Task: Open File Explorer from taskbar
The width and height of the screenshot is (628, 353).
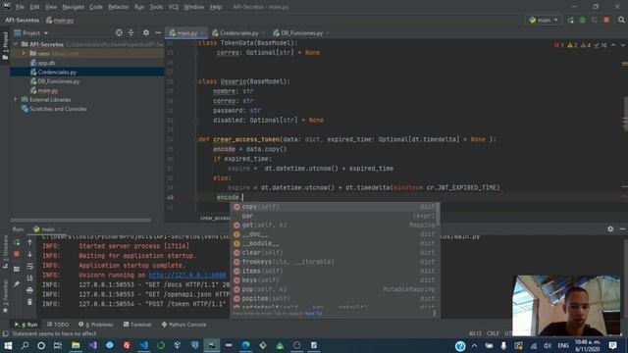Action: click(x=76, y=345)
